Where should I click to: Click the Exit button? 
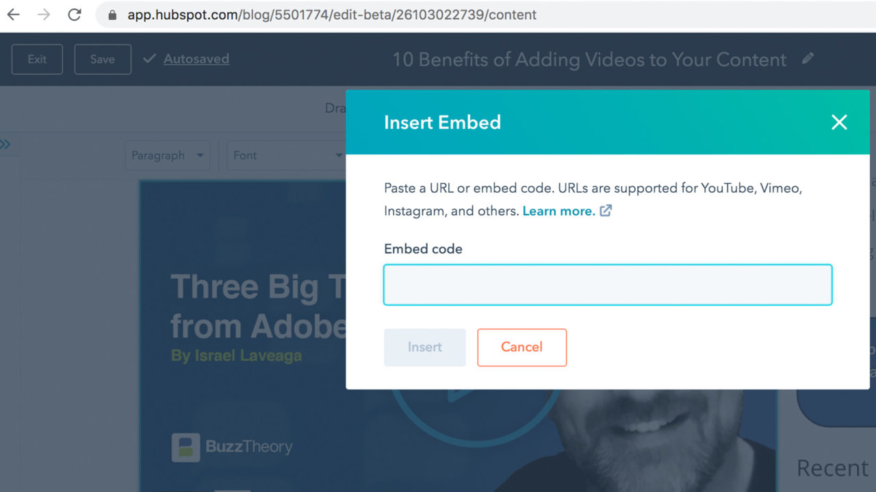coord(37,59)
